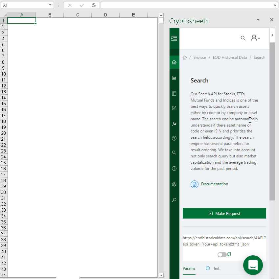Close the Cryptosheets task pane
Image resolution: width=279 pixels, height=279 pixels.
[x=271, y=20]
